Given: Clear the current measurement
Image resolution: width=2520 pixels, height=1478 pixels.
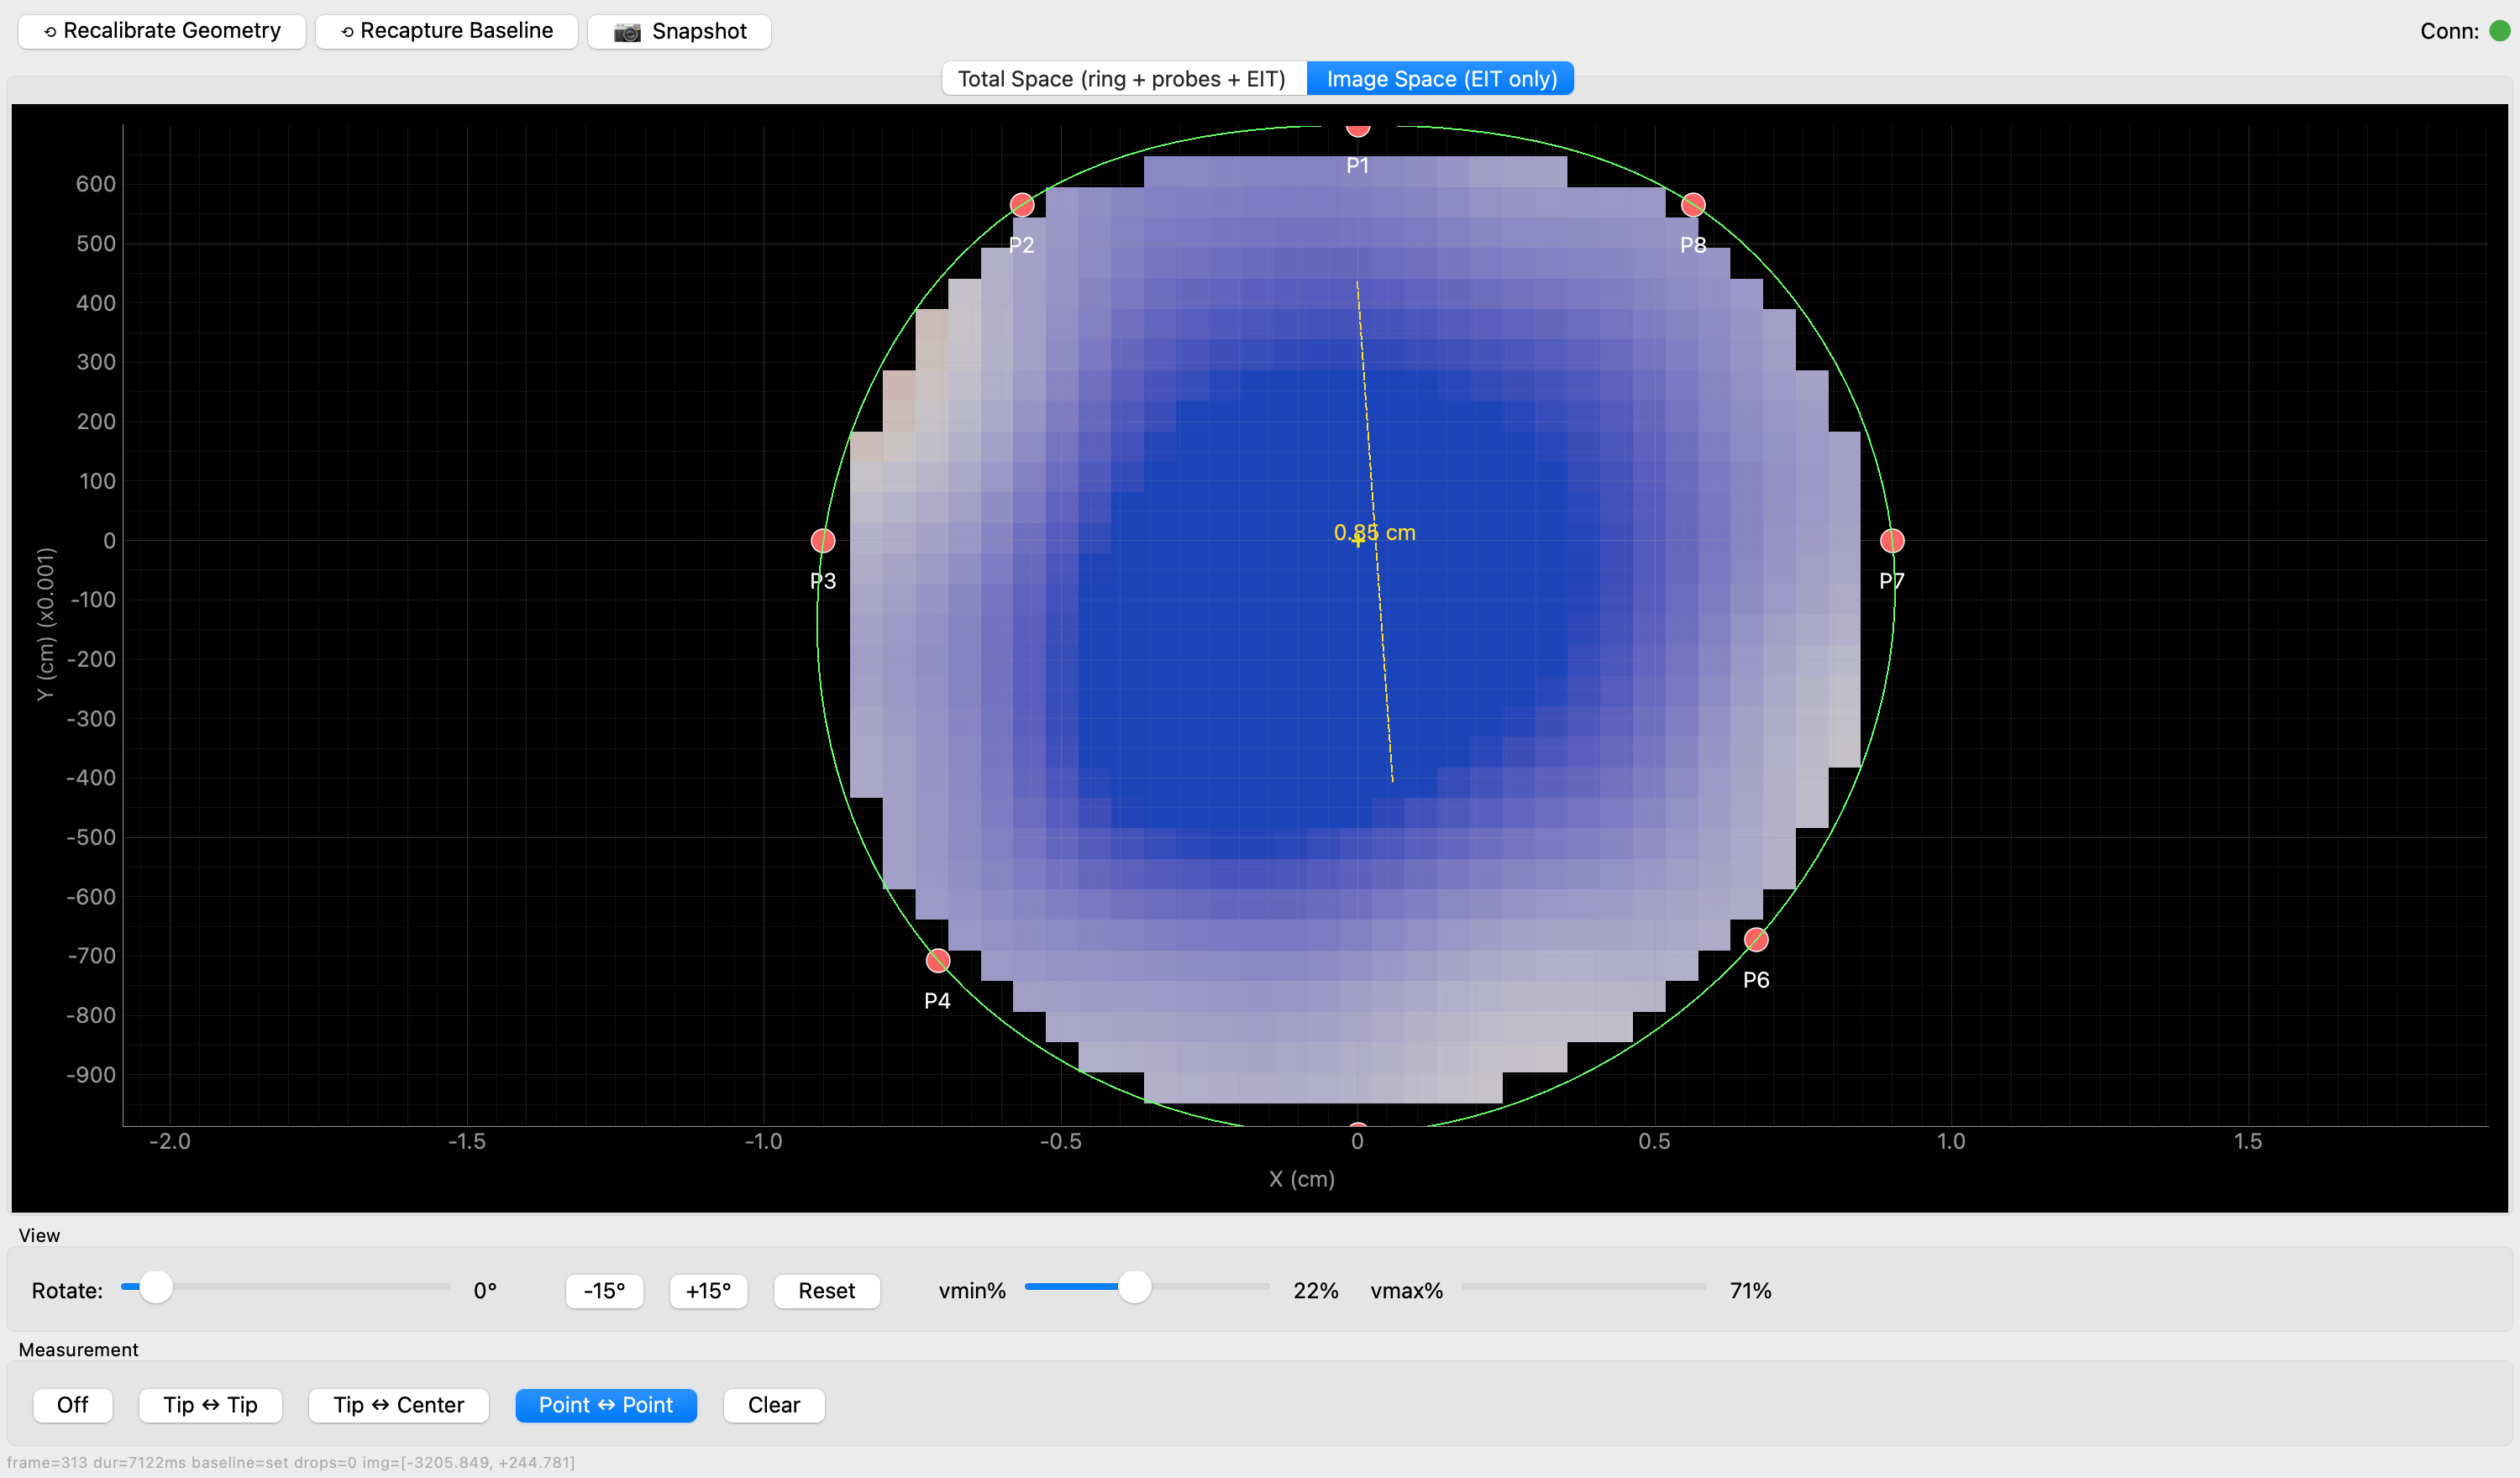Looking at the screenshot, I should click(773, 1405).
